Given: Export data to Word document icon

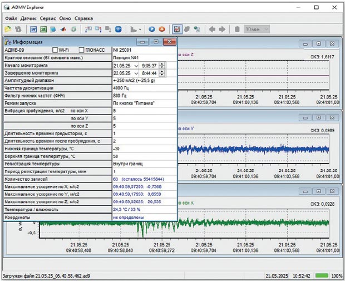Looking at the screenshot, I should pos(33,29).
